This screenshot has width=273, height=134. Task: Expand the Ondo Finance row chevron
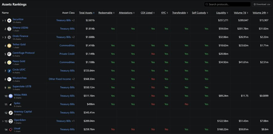click(3, 37)
